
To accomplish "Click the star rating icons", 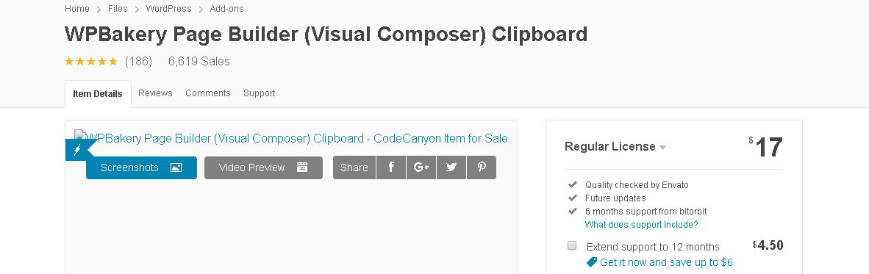I will click(91, 62).
